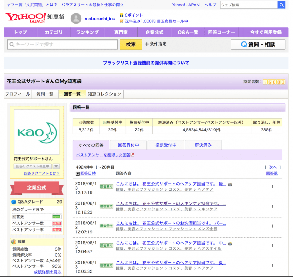Image resolution: width=293 pixels, height=277 pixels.
Task: Open the dropdown arrow next to 回答リクエスト停止中
Action: click(56, 166)
